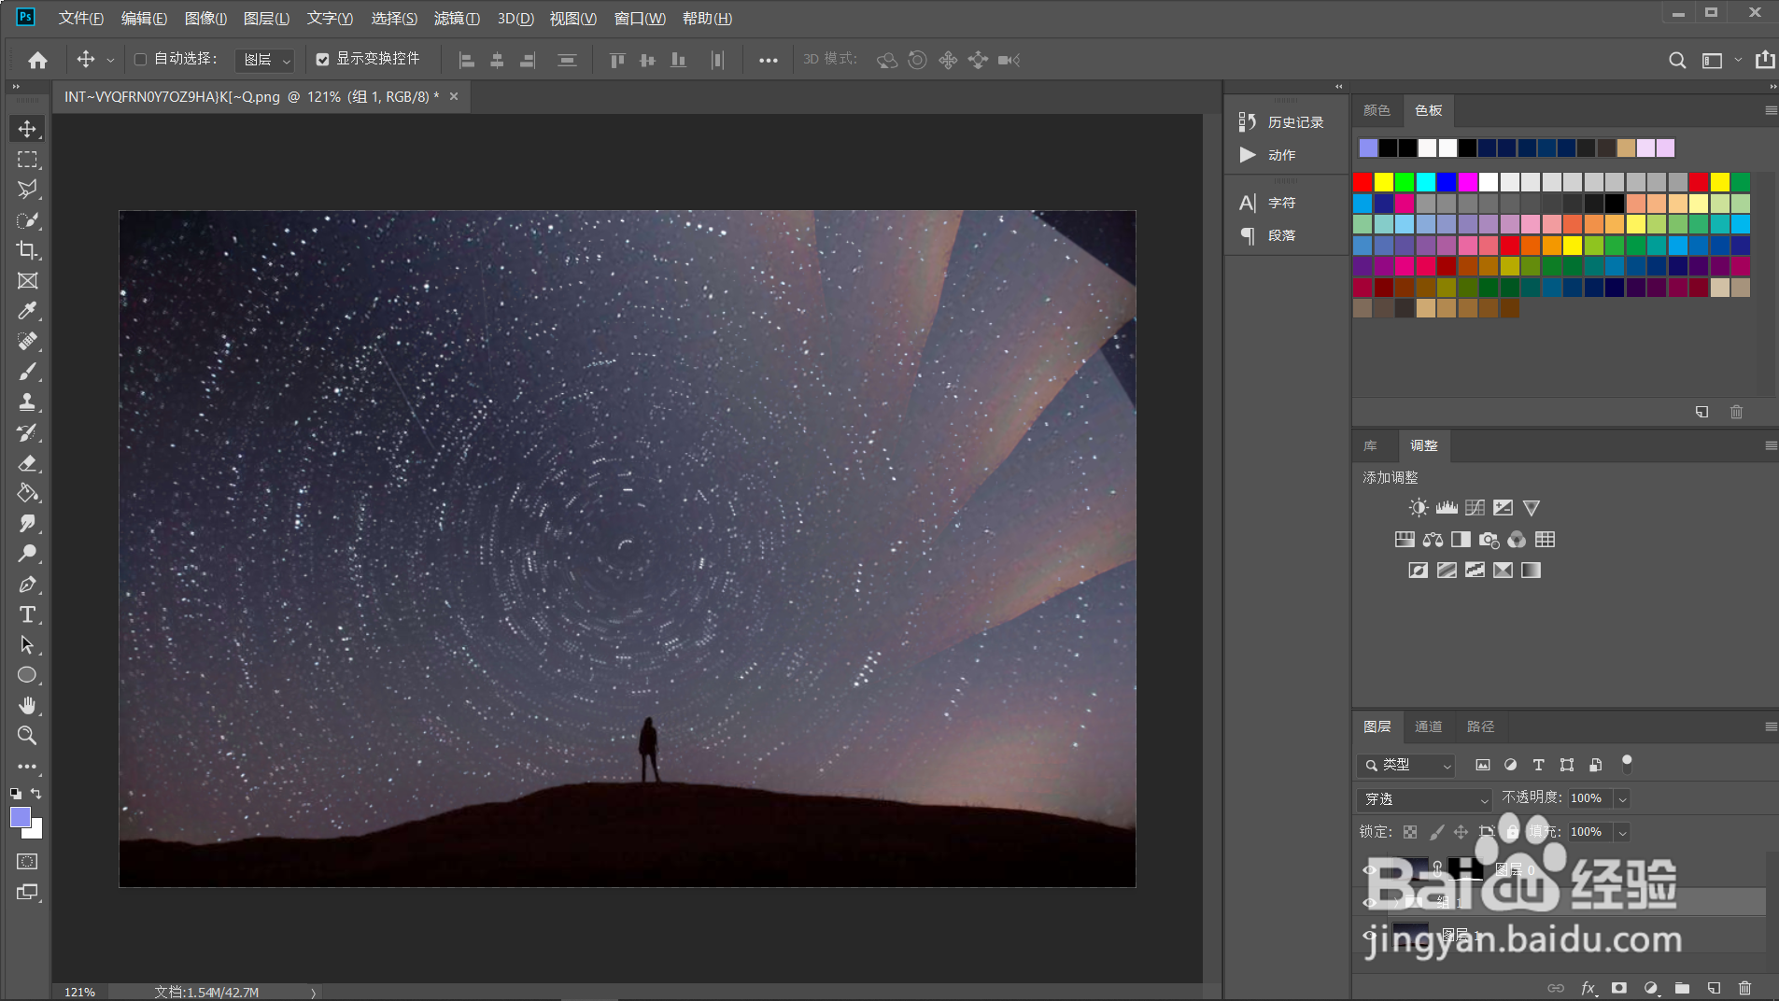Click the Home icon in options bar
This screenshot has width=1779, height=1001.
(38, 60)
